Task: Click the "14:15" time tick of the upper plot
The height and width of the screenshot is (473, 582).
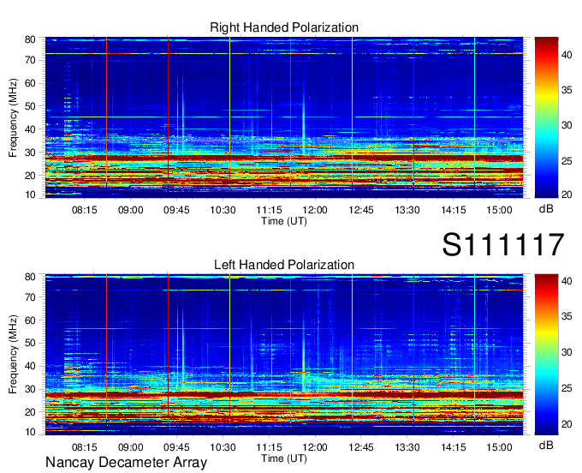Action: 454,210
